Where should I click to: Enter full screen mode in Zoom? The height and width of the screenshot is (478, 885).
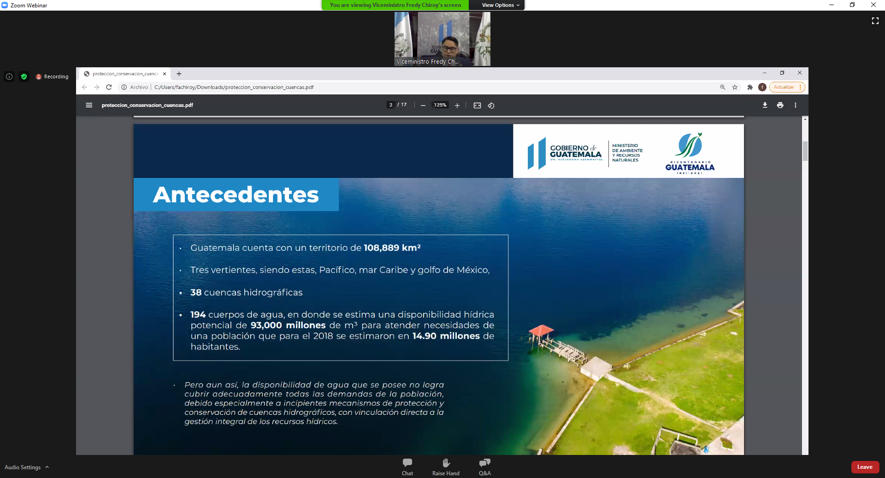coord(875,21)
